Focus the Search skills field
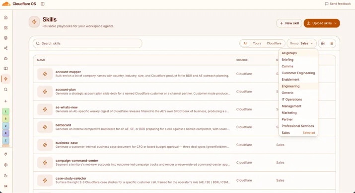355x193 pixels. [87, 43]
